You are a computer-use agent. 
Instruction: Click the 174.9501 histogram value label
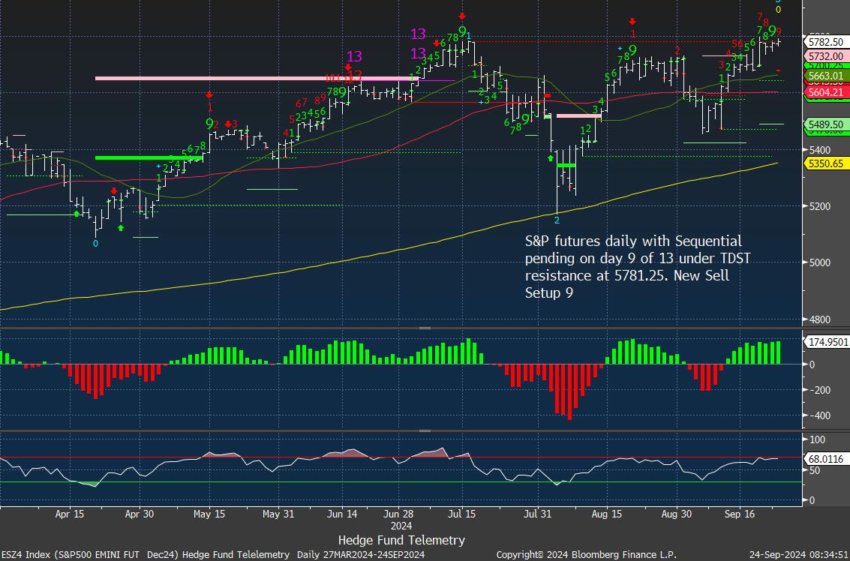pos(825,342)
